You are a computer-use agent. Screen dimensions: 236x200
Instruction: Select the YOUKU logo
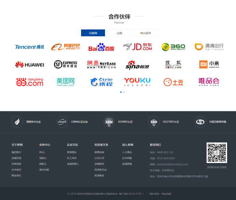point(137,82)
